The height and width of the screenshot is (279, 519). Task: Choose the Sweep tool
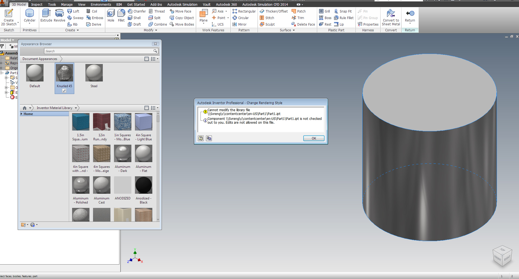(x=75, y=18)
